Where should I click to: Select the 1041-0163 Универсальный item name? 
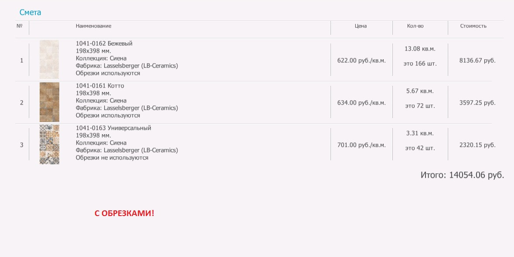[113, 128]
